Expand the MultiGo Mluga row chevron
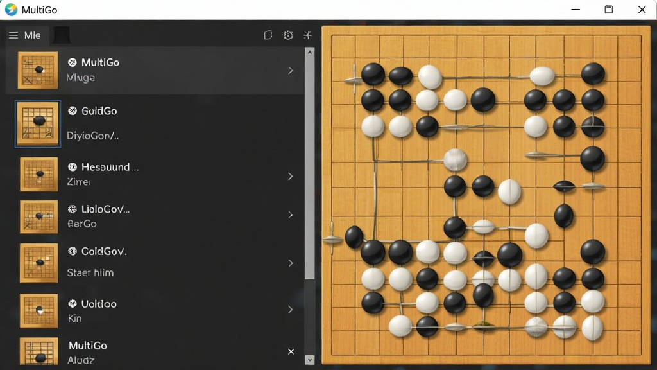Viewport: 657px width, 370px height. click(x=291, y=71)
